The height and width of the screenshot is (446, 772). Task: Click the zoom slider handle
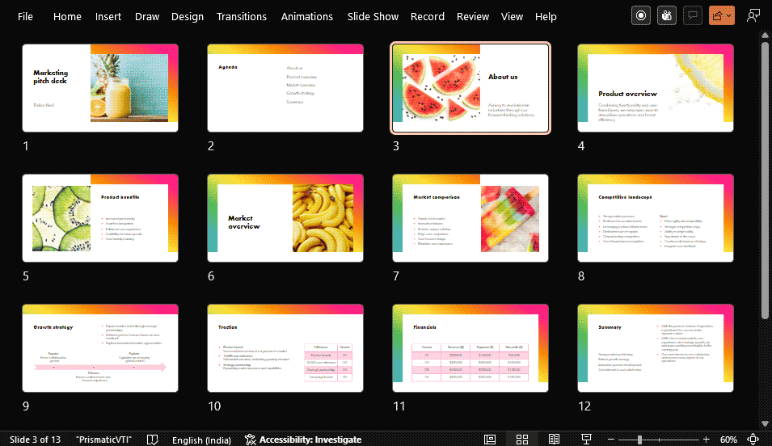pyautogui.click(x=639, y=439)
